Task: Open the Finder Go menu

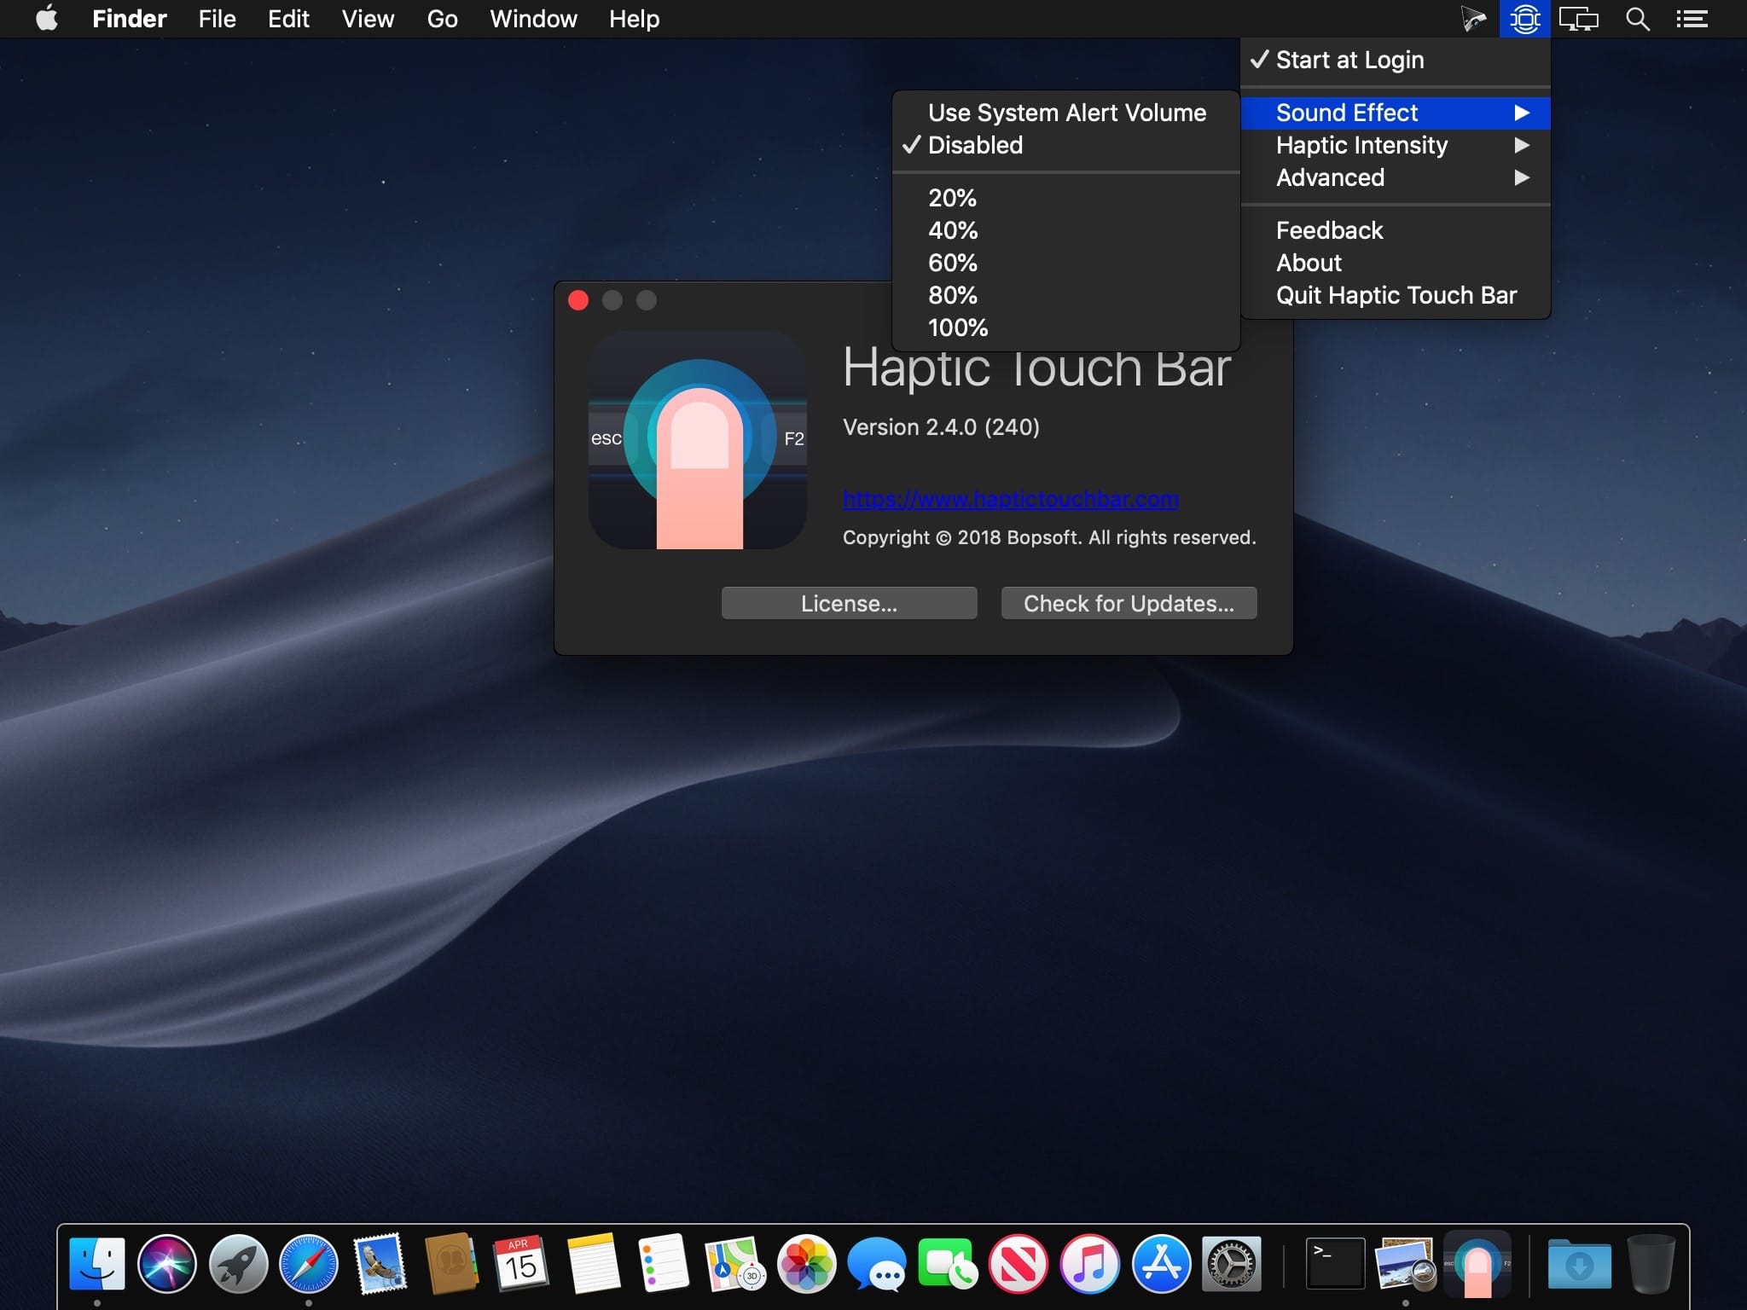Action: coord(442,19)
